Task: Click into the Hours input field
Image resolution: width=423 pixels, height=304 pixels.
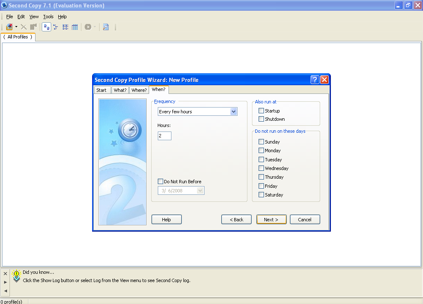Action: 164,136
